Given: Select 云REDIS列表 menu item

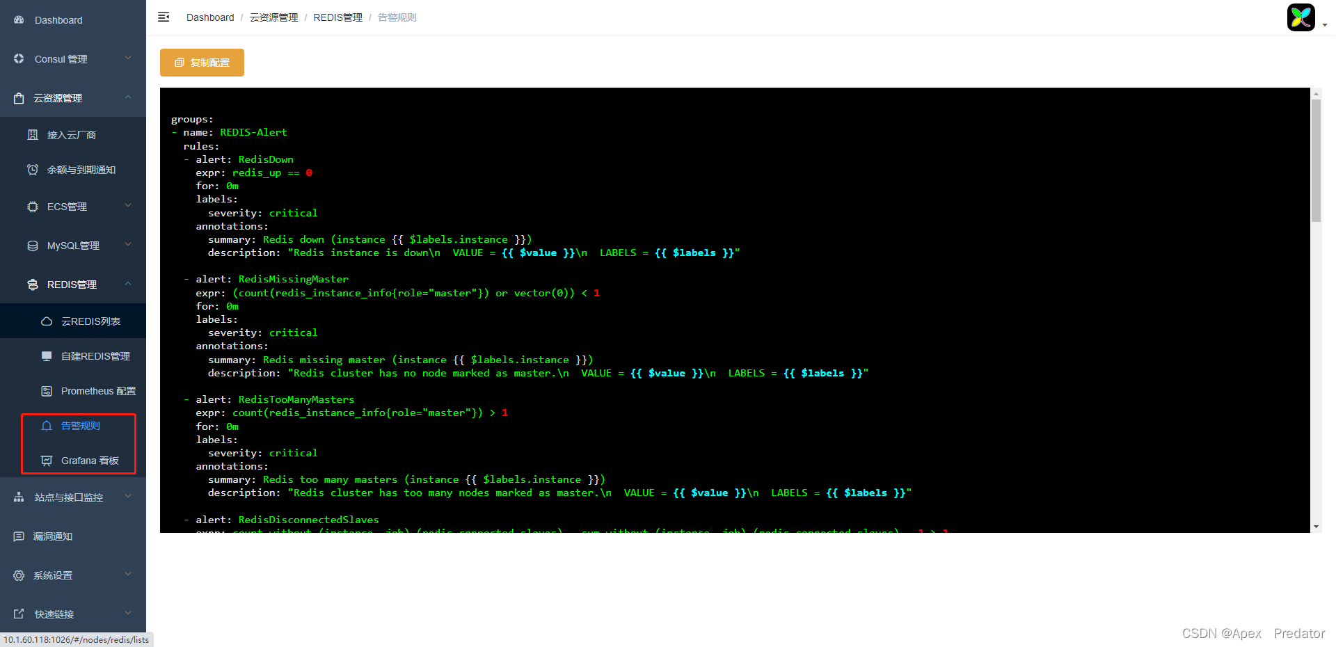Looking at the screenshot, I should click(x=73, y=321).
